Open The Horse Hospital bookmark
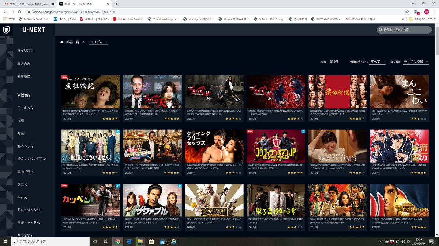Viewport: 439px width, 246px height. point(163,19)
